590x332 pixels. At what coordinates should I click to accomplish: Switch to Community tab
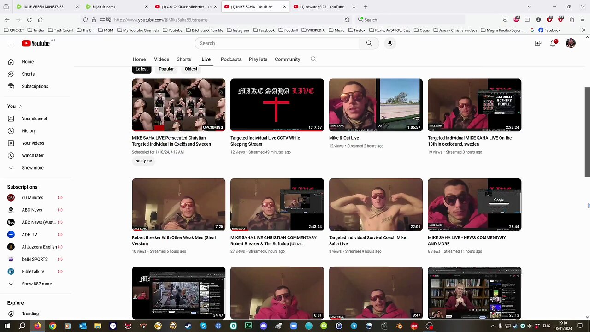(x=288, y=59)
